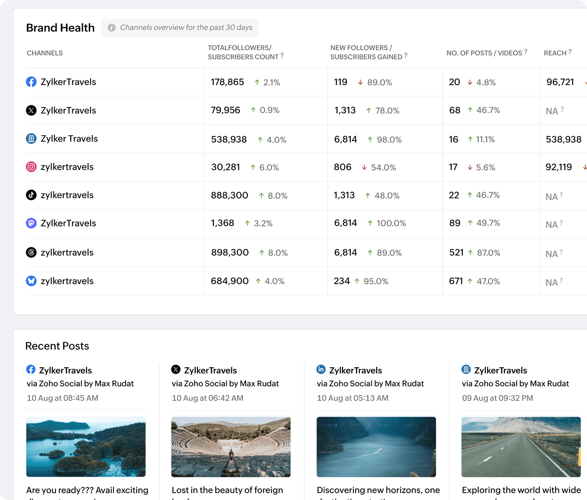Click help mark beside the Reach header
Image resolution: width=587 pixels, height=500 pixels.
[570, 52]
